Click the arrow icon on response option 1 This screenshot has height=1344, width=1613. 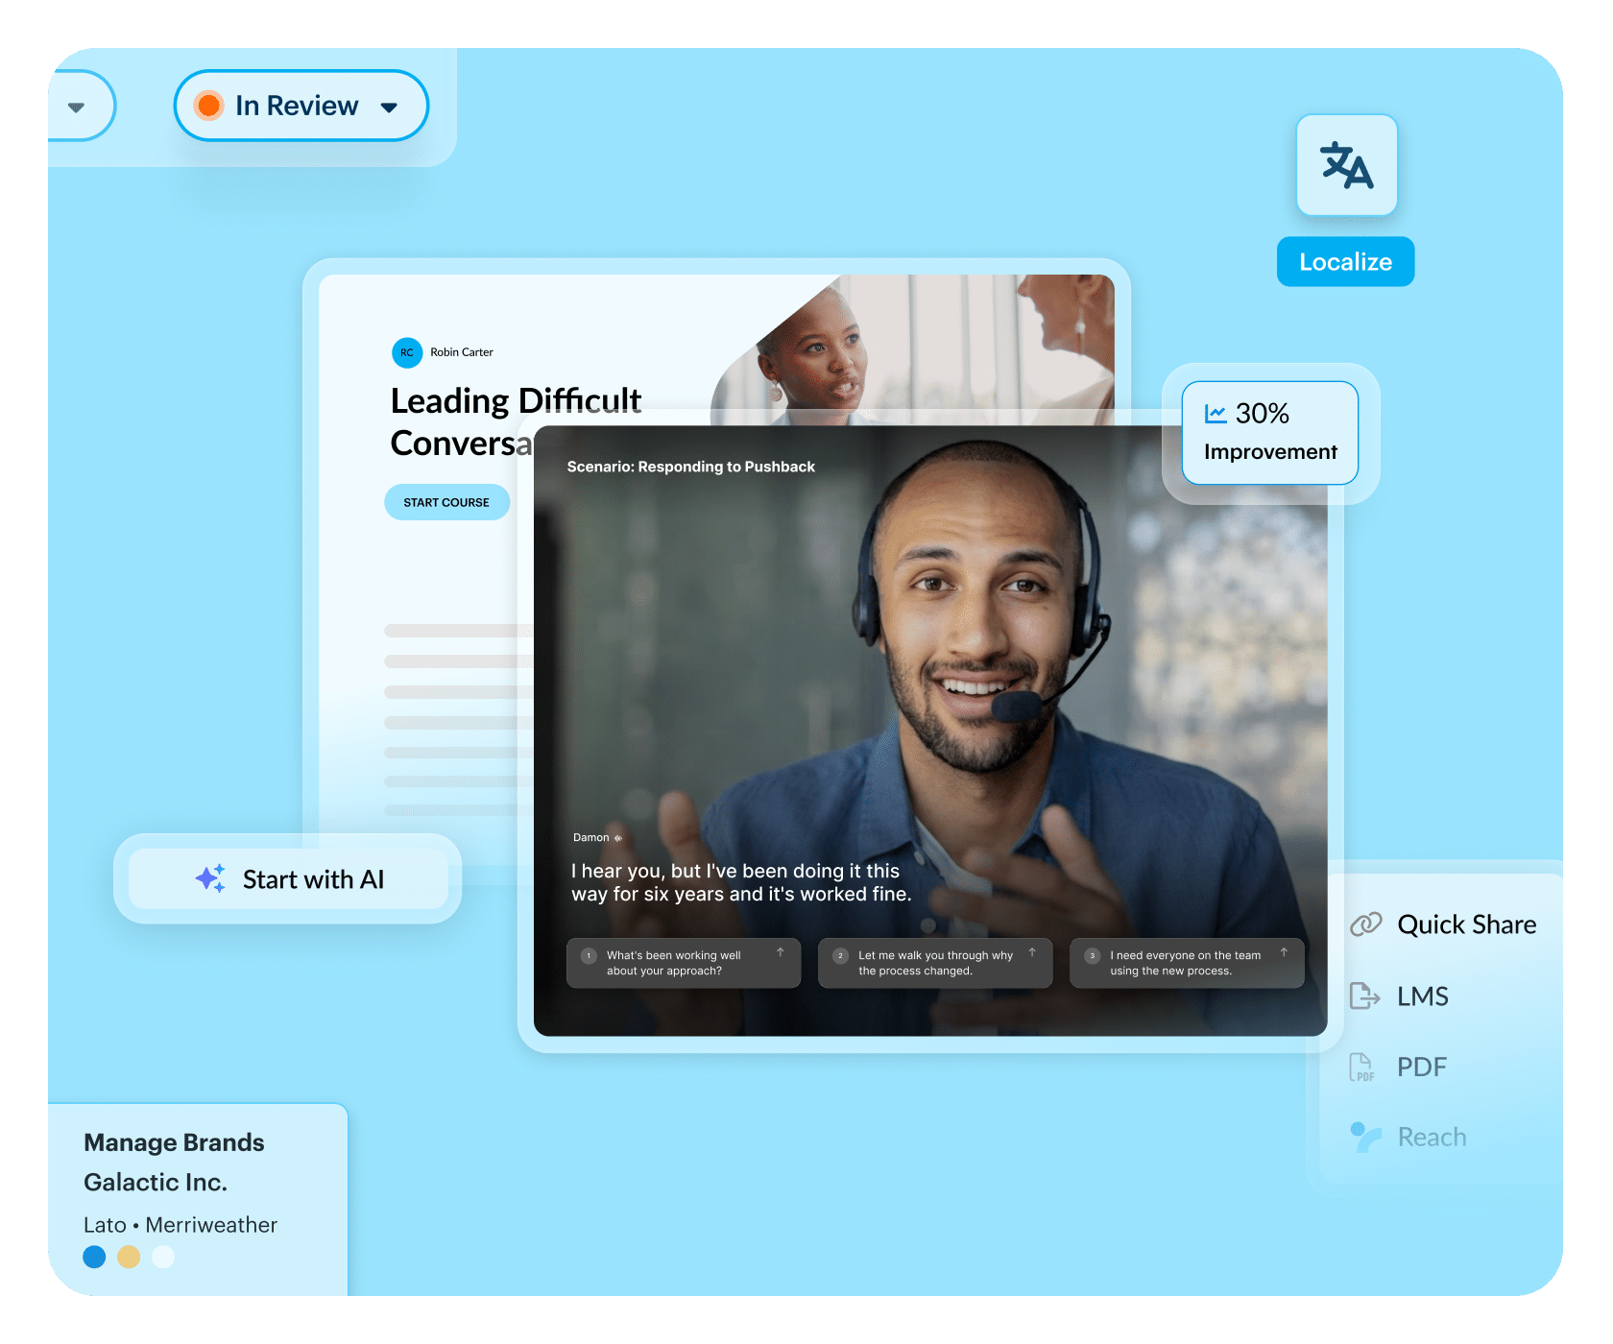pos(781,952)
